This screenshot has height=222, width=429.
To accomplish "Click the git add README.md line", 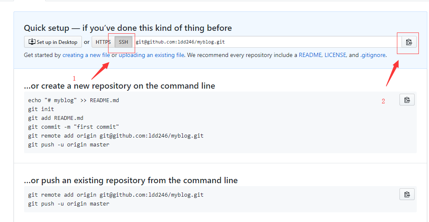I will 56,118.
